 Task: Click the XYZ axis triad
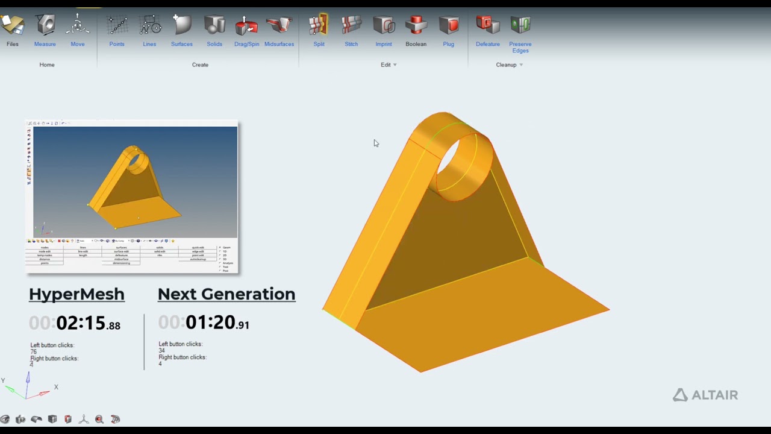[29, 386]
